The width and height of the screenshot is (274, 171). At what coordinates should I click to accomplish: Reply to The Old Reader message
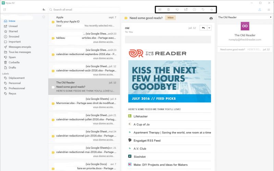pos(203,28)
